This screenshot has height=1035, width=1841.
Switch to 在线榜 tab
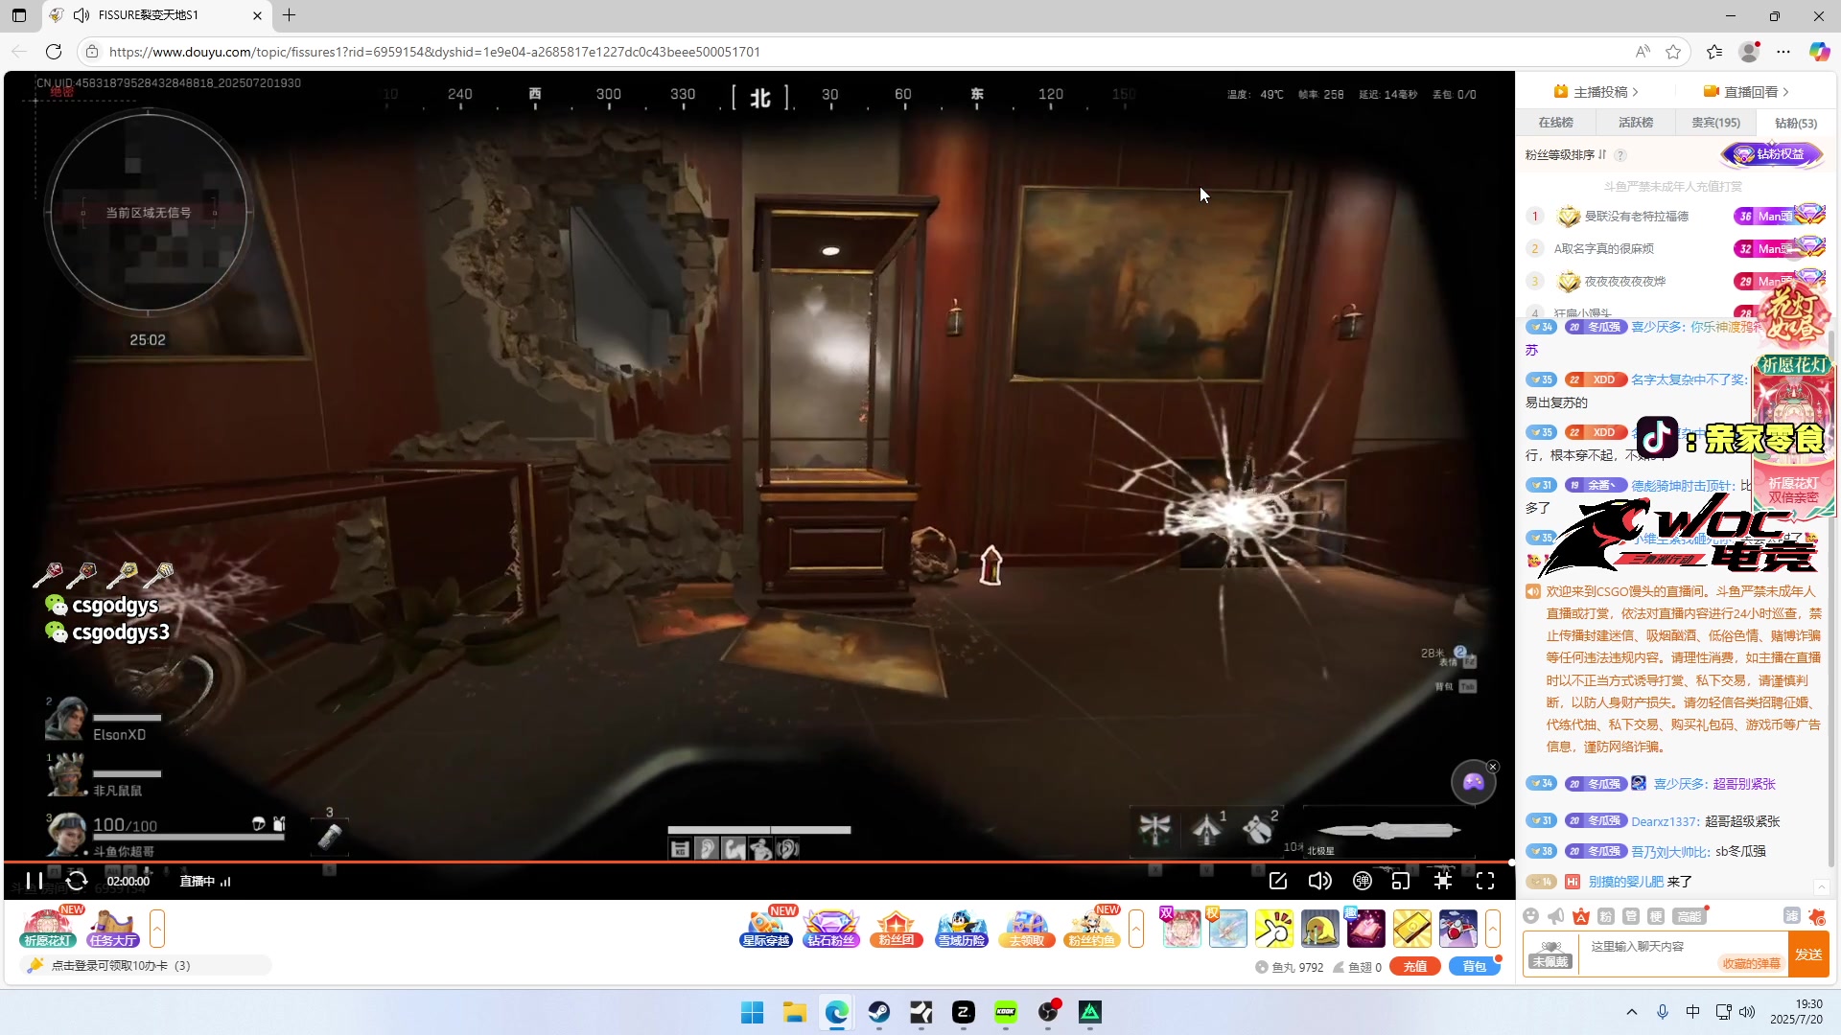click(1555, 123)
